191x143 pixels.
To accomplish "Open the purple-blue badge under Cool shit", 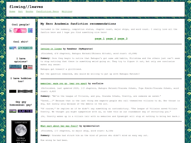I will click(13, 48).
